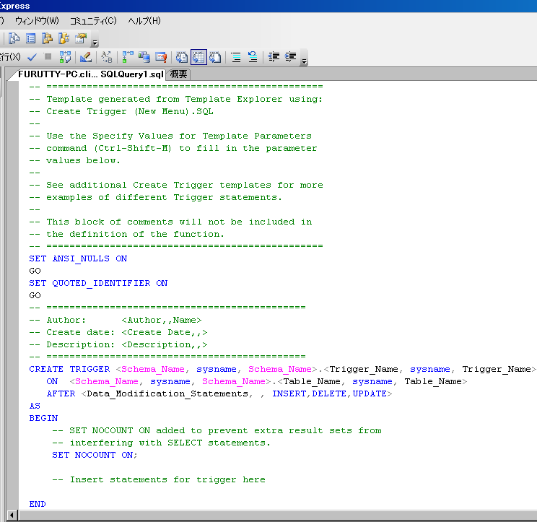Click the 'CREATE TRIGGER' keywords
The image size is (537, 522).
(x=69, y=369)
